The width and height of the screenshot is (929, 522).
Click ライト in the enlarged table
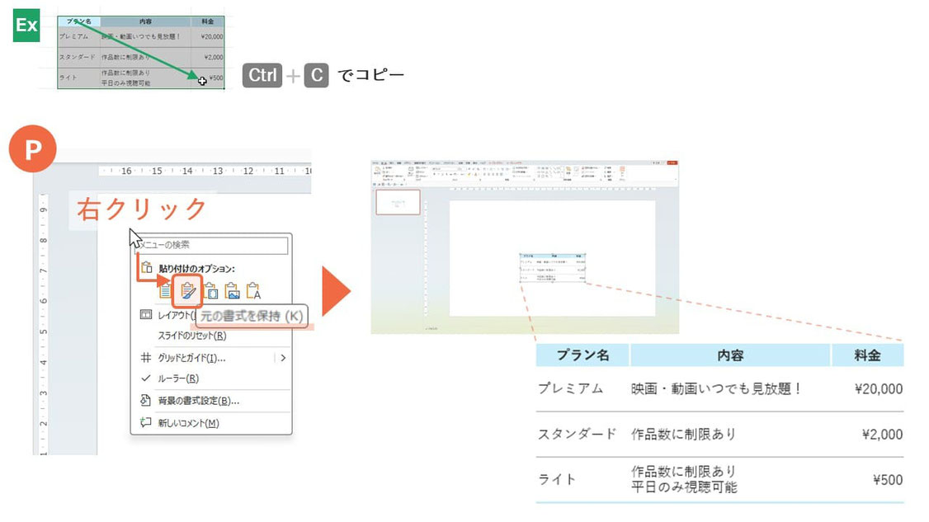click(557, 479)
